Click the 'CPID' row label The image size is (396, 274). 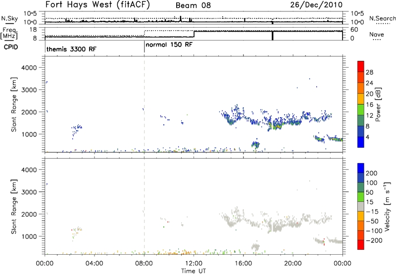point(11,47)
